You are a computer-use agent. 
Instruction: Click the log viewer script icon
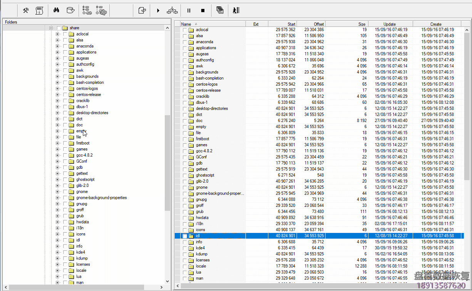coord(39,10)
